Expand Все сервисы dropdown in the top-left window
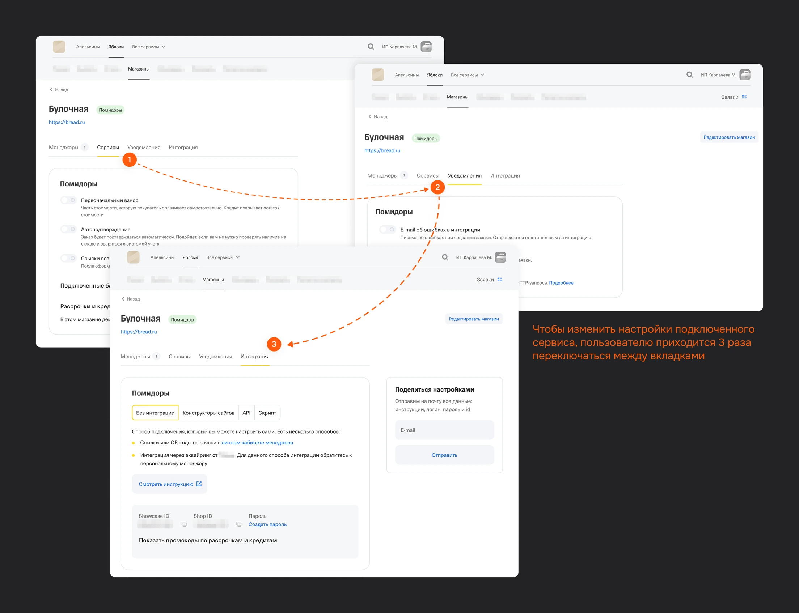The width and height of the screenshot is (799, 613). pos(149,47)
